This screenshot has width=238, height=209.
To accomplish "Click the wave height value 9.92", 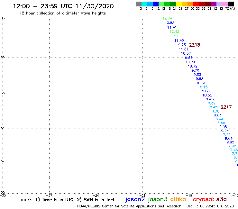I will tap(230, 142).
